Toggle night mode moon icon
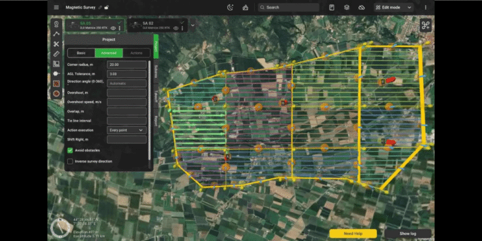The height and width of the screenshot is (241, 482). tap(230, 7)
